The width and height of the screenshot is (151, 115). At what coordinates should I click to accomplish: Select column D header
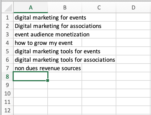(x=133, y=7)
